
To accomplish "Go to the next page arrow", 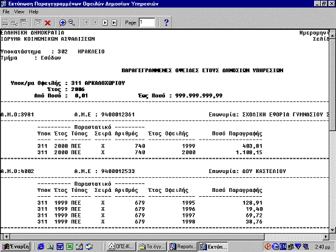I will click(105, 22).
